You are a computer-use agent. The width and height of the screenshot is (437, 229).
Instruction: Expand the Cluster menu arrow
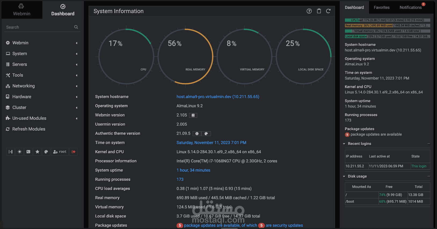click(77, 108)
